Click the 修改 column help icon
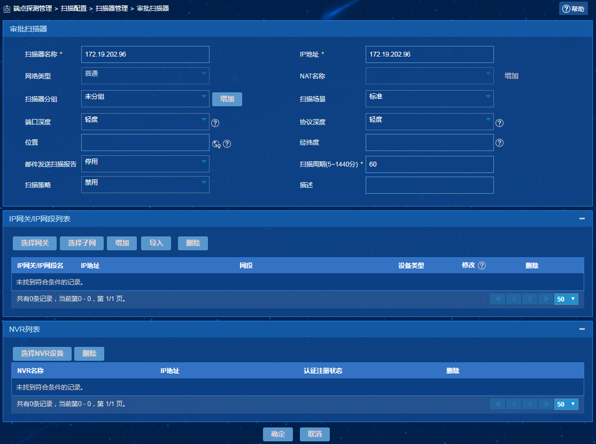The height and width of the screenshot is (444, 596). [x=482, y=266]
